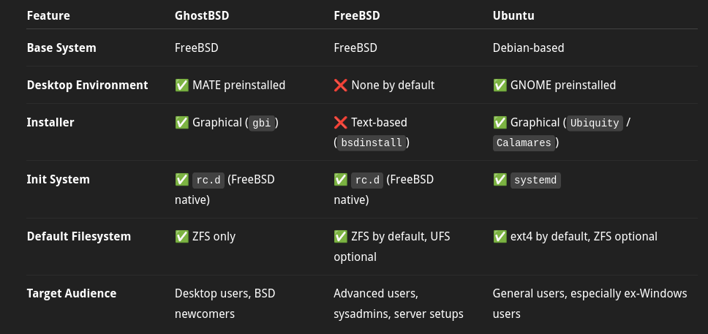The width and height of the screenshot is (708, 334).
Task: Click the Feature column header
Action: click(x=48, y=16)
